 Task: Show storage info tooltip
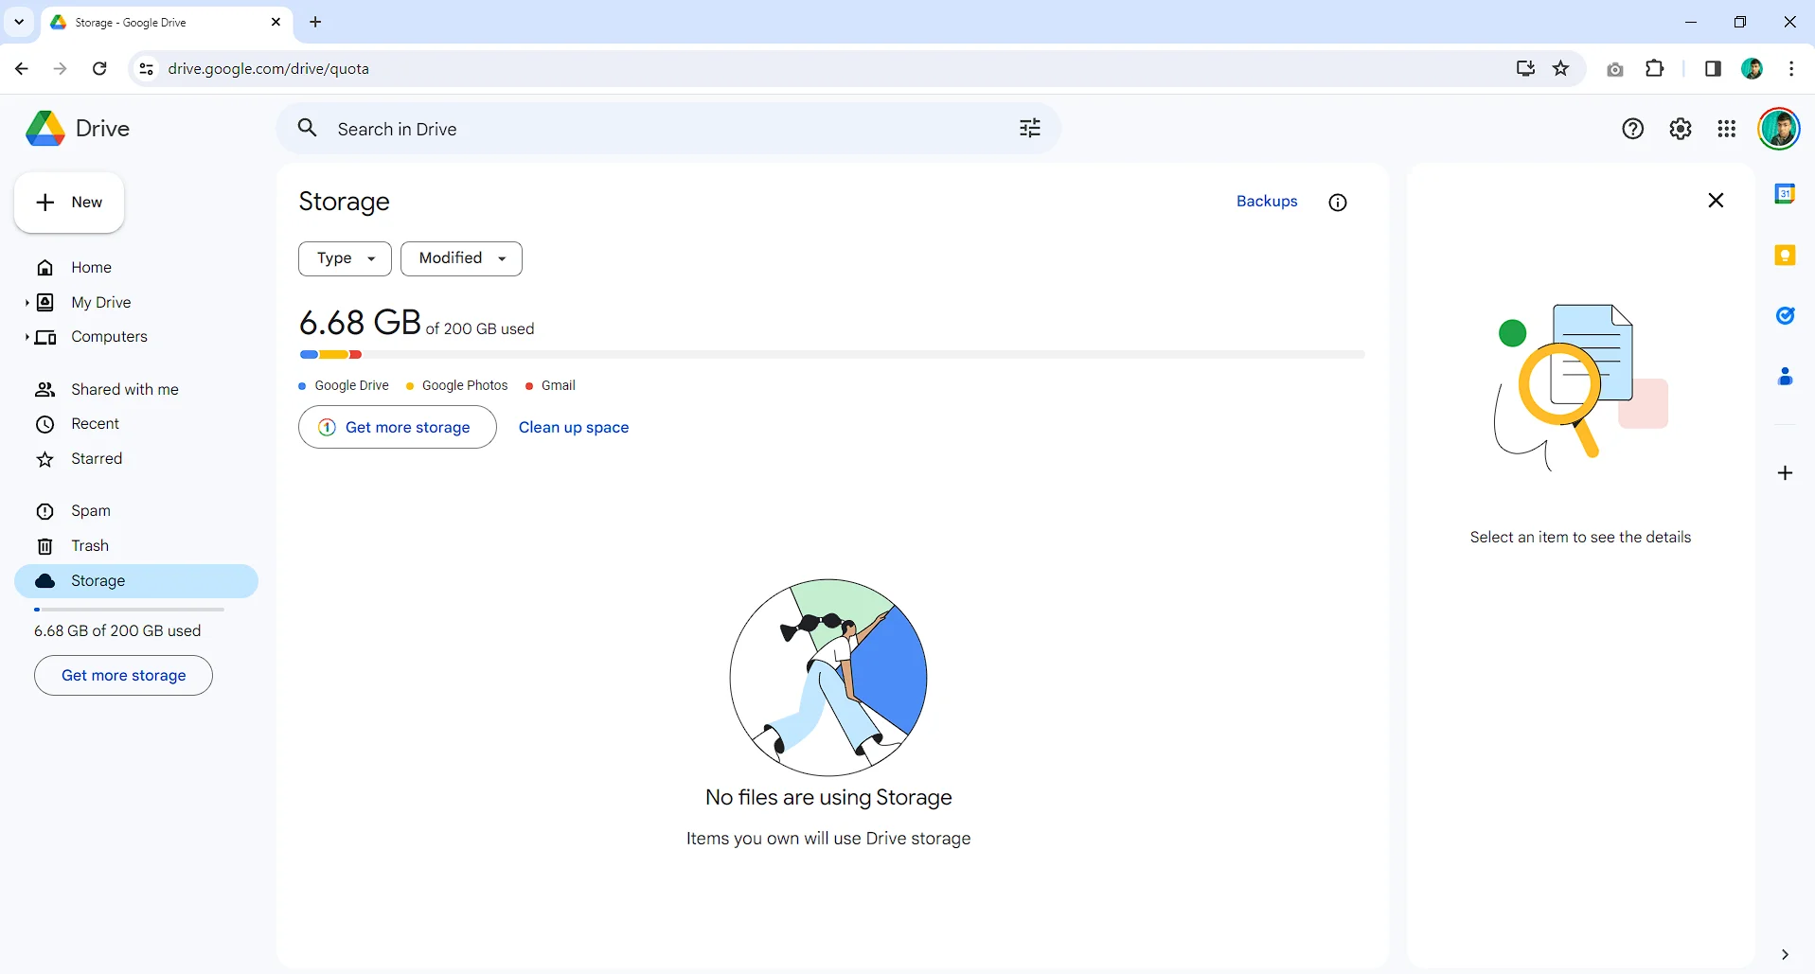pyautogui.click(x=1337, y=202)
